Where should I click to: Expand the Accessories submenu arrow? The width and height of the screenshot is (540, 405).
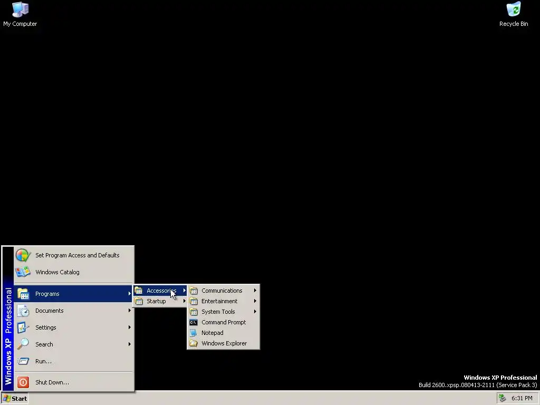[x=184, y=291]
